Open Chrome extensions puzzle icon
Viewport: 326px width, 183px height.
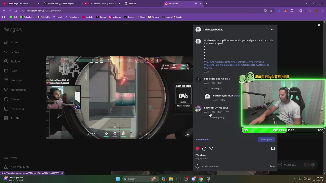[x=292, y=11]
